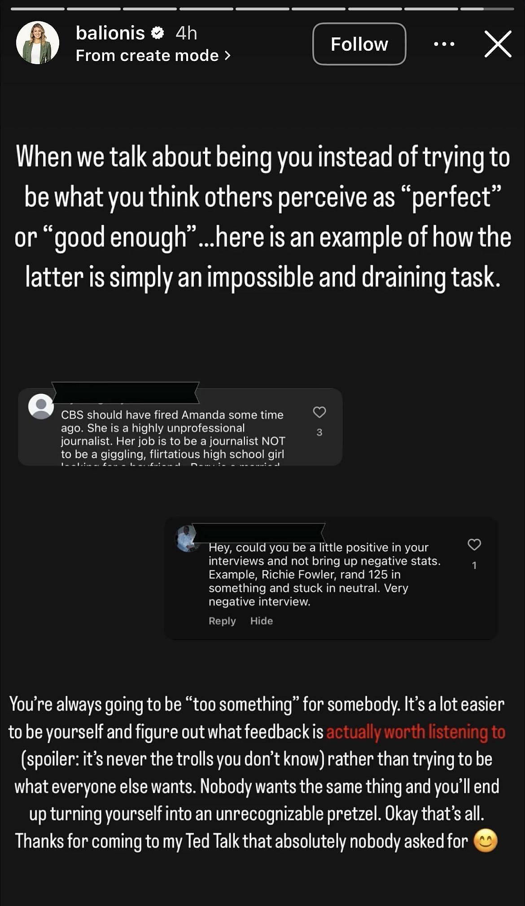The height and width of the screenshot is (906, 525).
Task: Open the second commenter's profile photo
Action: coord(187,539)
